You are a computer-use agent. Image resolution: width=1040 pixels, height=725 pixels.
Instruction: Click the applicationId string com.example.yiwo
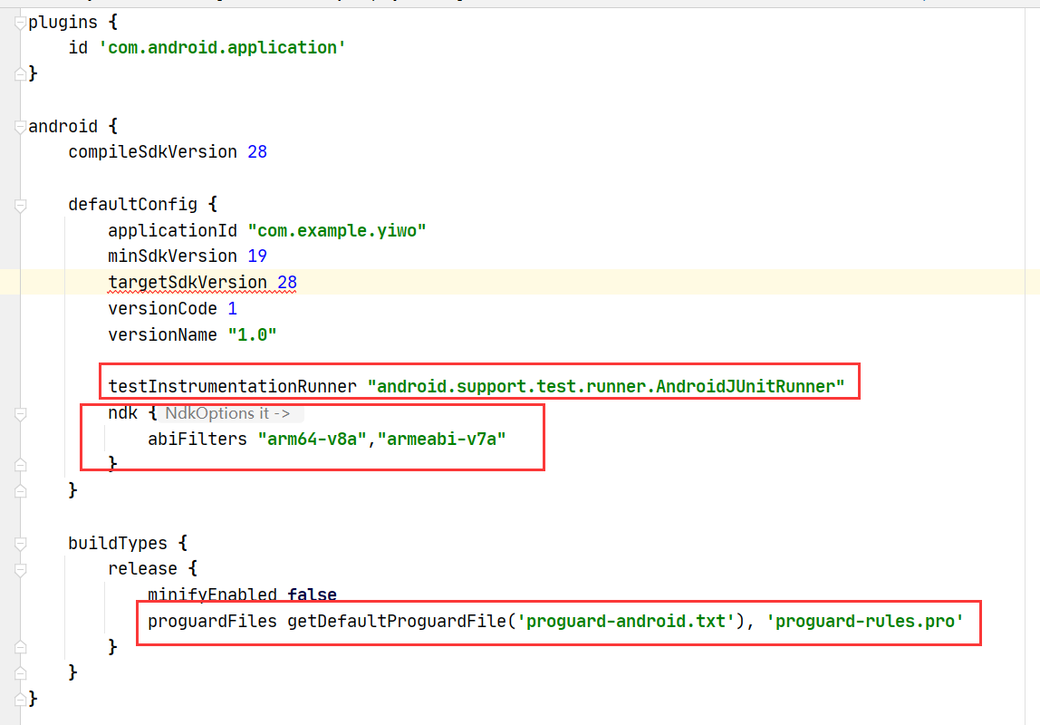(337, 230)
